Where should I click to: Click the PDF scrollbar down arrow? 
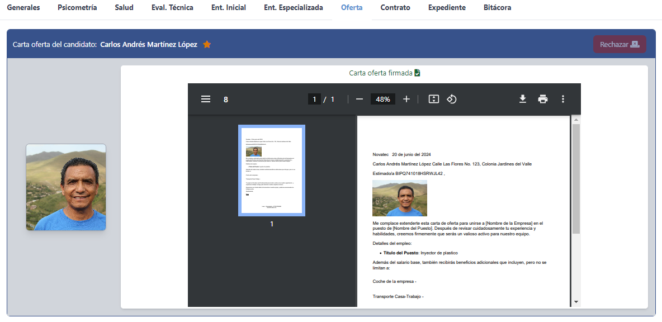tap(576, 302)
